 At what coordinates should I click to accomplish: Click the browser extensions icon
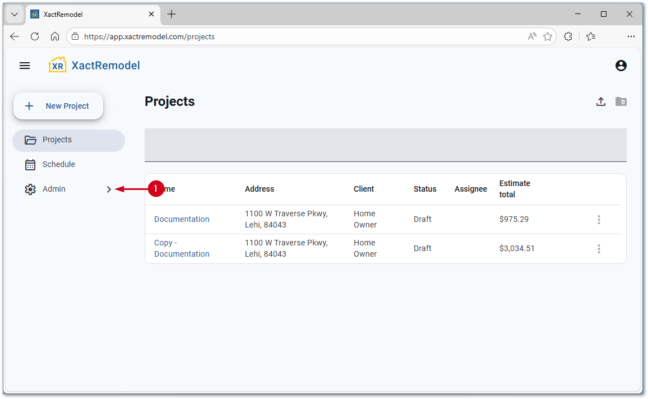click(x=568, y=36)
